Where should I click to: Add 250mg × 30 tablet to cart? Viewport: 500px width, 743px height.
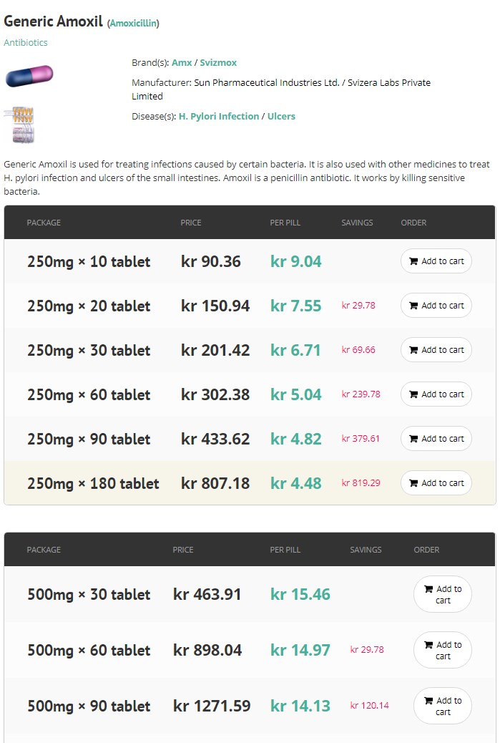point(436,350)
